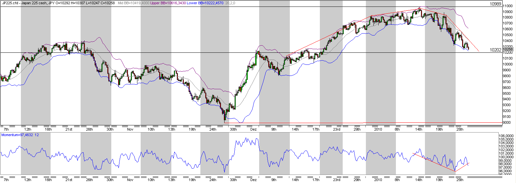This screenshot has height=183, width=516.
Task: Click the 102,0000 momentum axis value
Action: click(x=507, y=150)
